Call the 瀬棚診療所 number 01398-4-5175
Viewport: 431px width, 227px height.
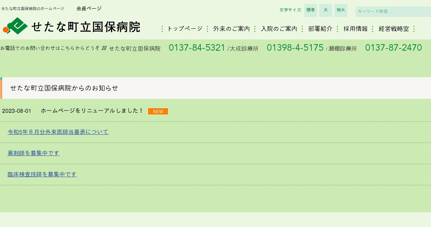(295, 47)
